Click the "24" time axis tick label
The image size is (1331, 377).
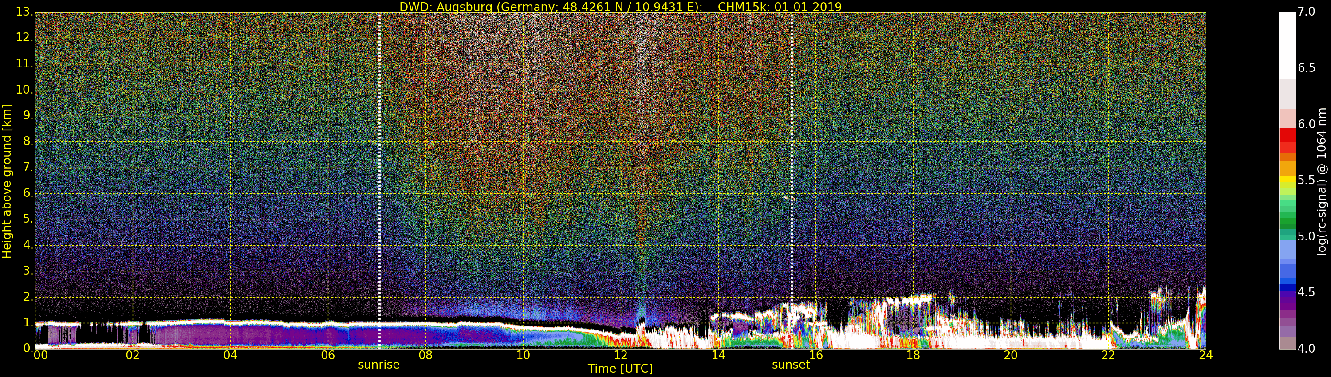(x=1206, y=355)
